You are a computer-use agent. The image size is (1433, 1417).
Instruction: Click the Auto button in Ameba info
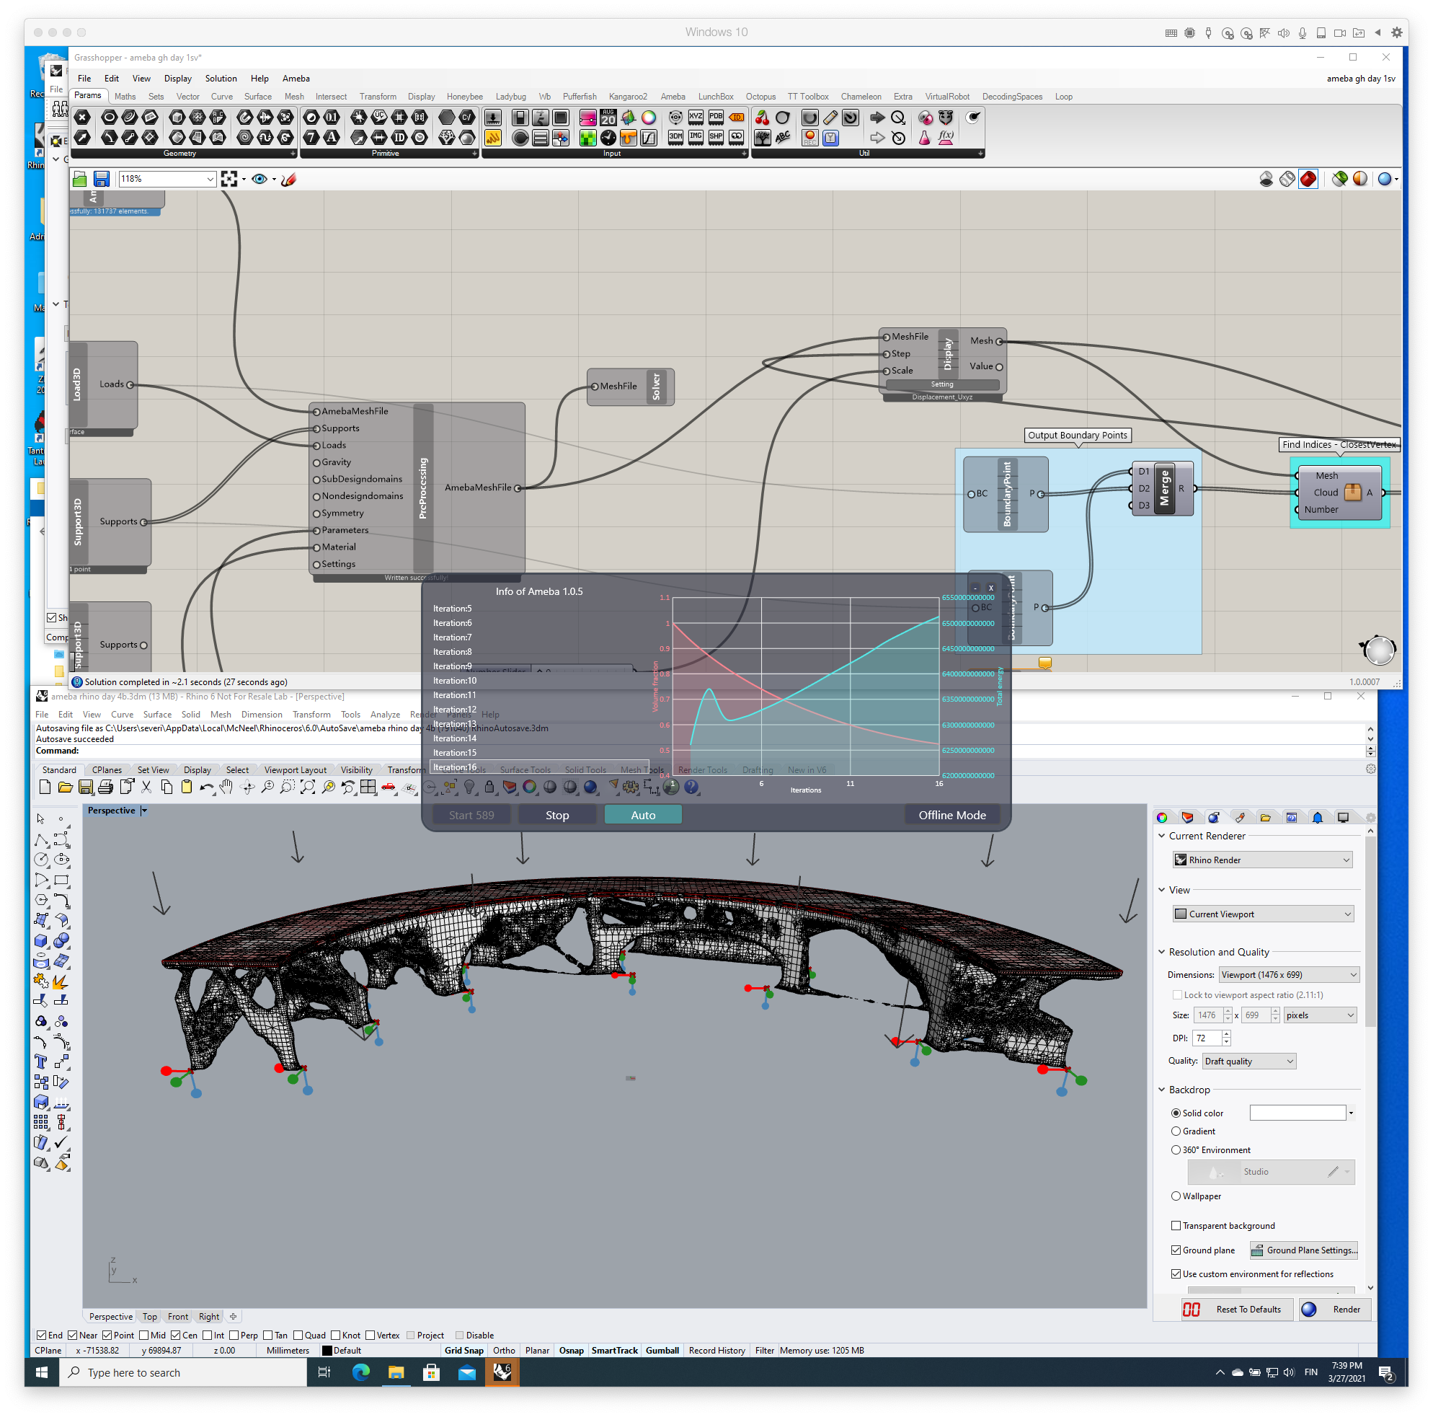coord(643,815)
